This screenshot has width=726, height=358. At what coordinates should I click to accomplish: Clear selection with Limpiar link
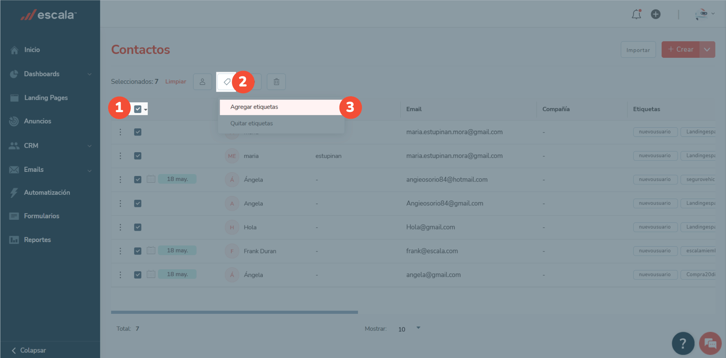(175, 82)
